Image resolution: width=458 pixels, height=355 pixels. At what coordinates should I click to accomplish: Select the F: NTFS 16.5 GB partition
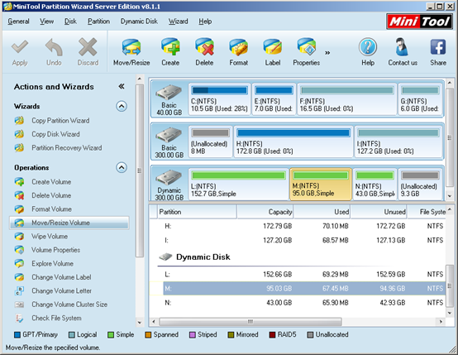(x=347, y=99)
